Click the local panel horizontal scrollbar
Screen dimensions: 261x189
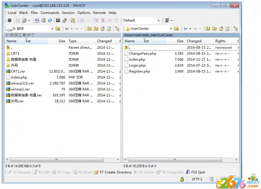pyautogui.click(x=57, y=159)
